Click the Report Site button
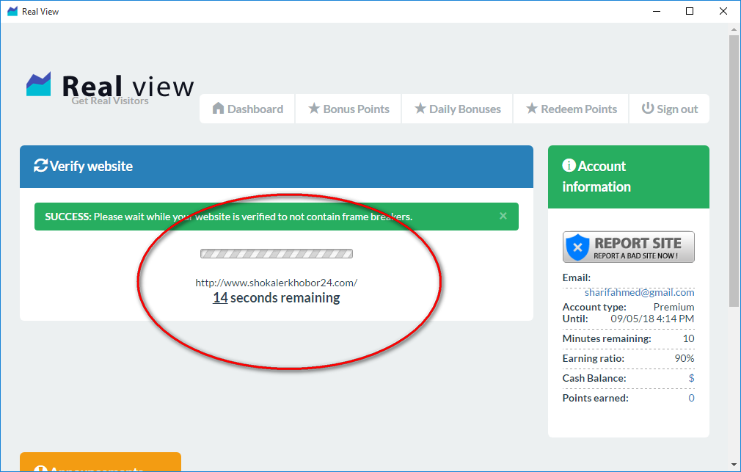This screenshot has height=472, width=741. [x=628, y=247]
